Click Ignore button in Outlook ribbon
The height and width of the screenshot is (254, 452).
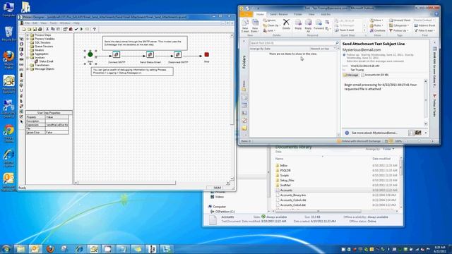pyautogui.click(x=270, y=20)
